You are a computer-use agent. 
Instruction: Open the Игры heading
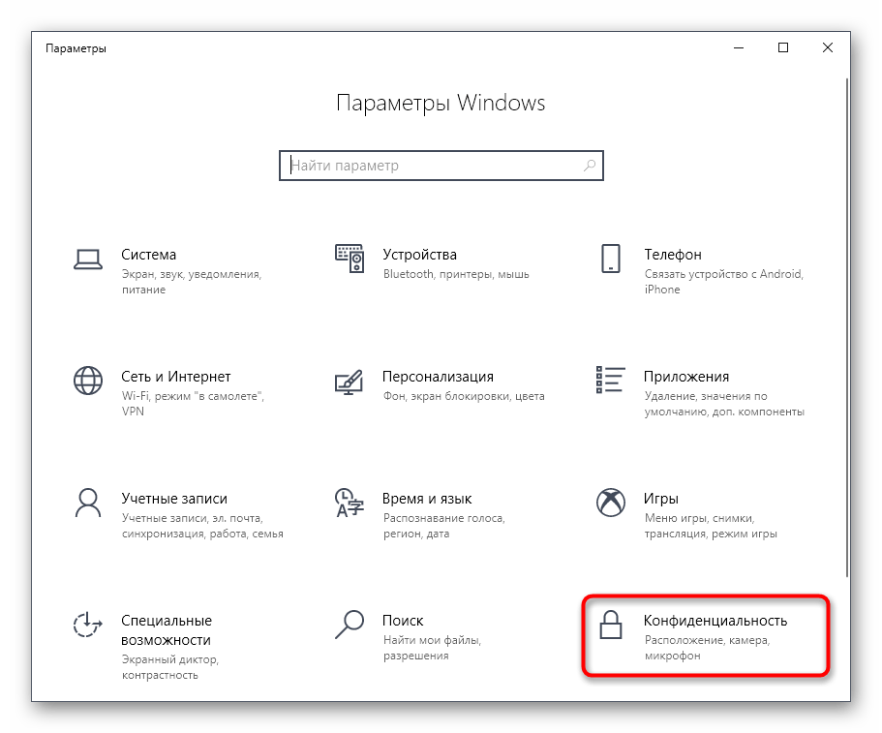(x=661, y=499)
